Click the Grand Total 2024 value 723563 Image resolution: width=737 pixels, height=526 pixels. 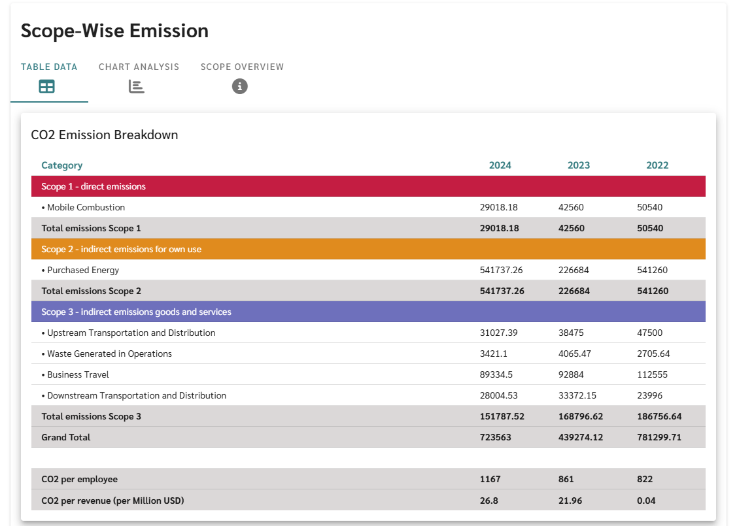point(495,437)
